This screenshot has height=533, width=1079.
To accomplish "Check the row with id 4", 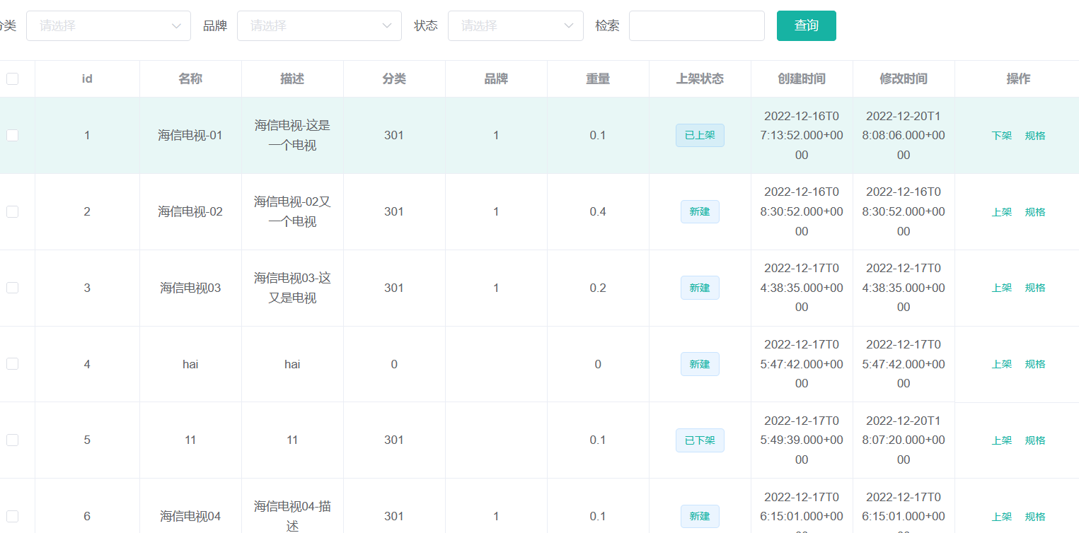I will [13, 363].
